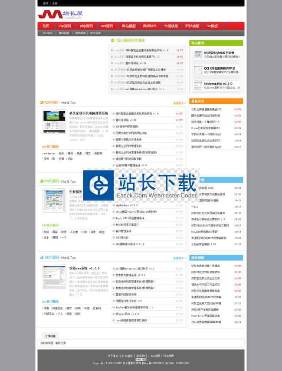This screenshot has width=282, height=371.
Task: Open 'phpMyAdmin v4.5.2' entry
Action: coord(127,205)
